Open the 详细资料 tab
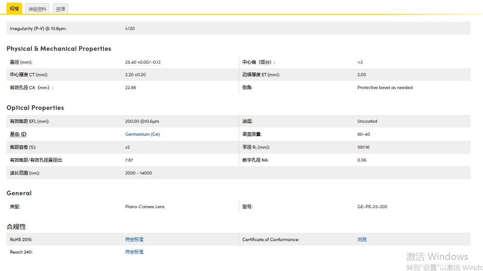This screenshot has width=483, height=271. [37, 9]
